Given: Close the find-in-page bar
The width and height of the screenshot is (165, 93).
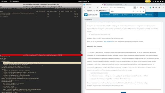Looking at the screenshot, I should point(143,11).
